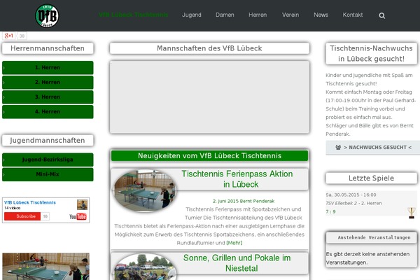Open the Sonne, Grillen und Pokale article
Screen dimensions: 420x280
pos(237,263)
